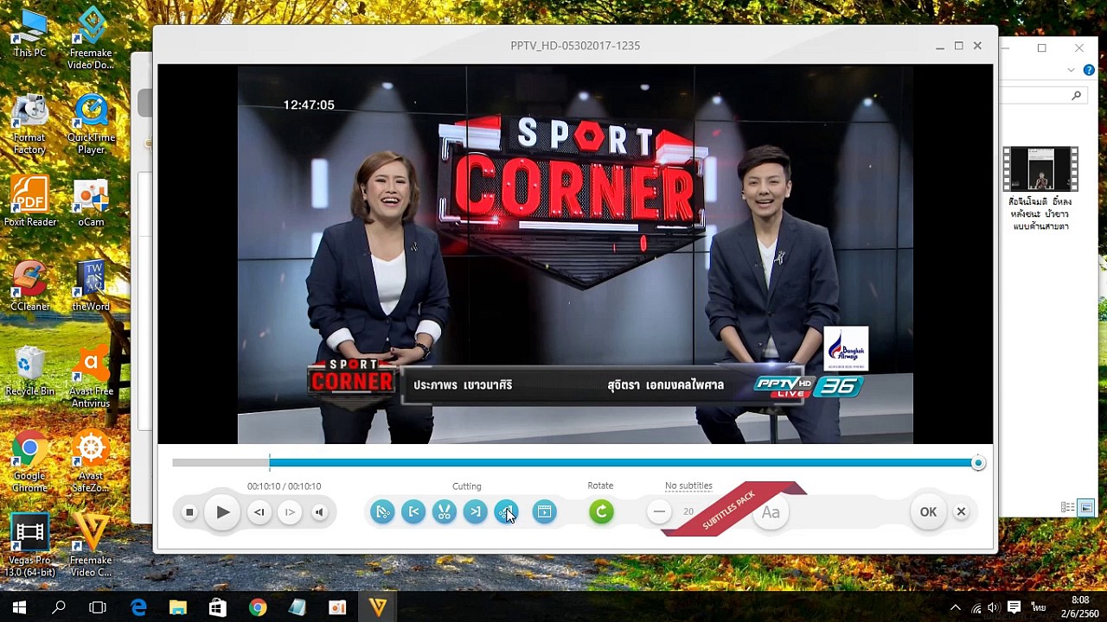Open the Windows Start menu
1107x622 pixels.
(19, 607)
